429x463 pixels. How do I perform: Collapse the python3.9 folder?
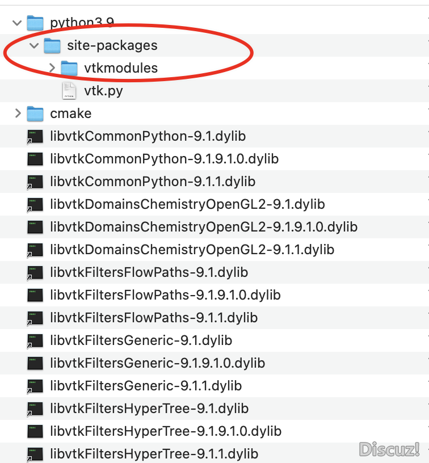(17, 23)
